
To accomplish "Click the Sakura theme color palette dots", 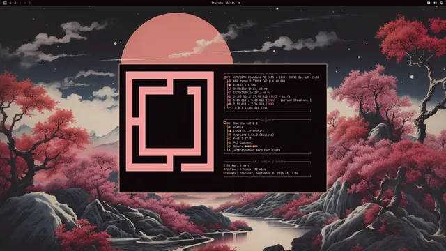I will pos(251,146).
